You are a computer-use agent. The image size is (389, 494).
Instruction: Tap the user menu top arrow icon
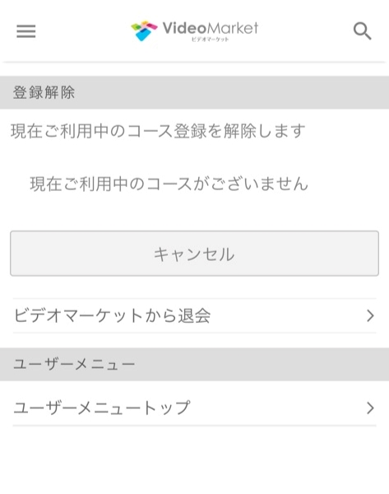tap(370, 408)
